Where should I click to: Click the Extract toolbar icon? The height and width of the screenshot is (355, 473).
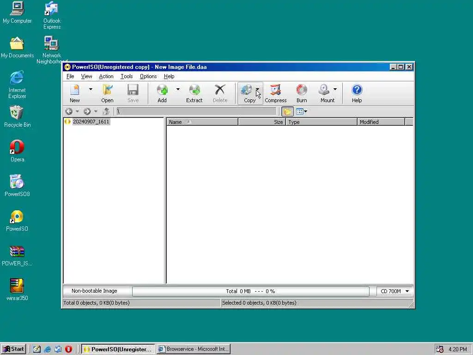pos(194,93)
